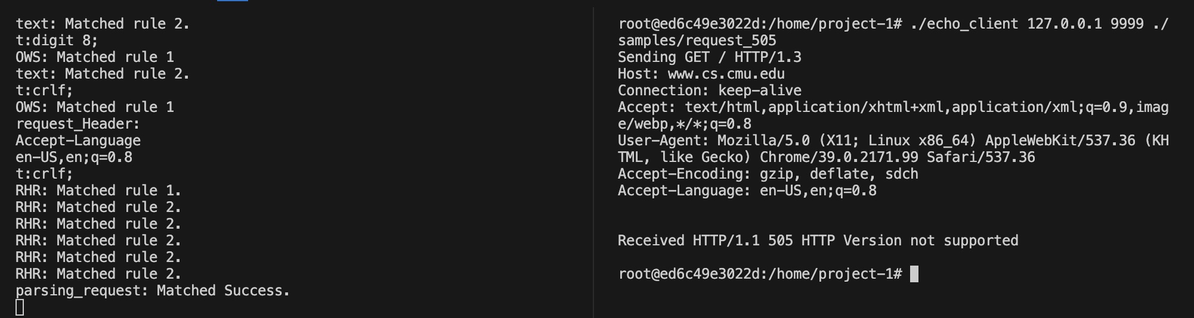Select the 'RHR: Matched rule 1.' line
This screenshot has width=1194, height=318.
pos(98,191)
